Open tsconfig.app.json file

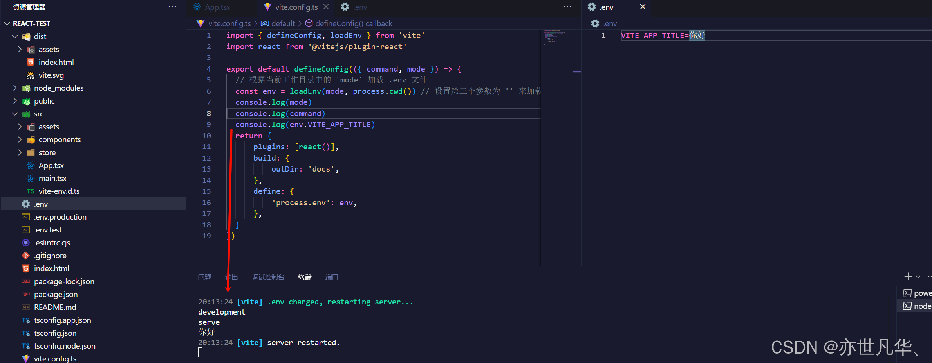point(62,320)
